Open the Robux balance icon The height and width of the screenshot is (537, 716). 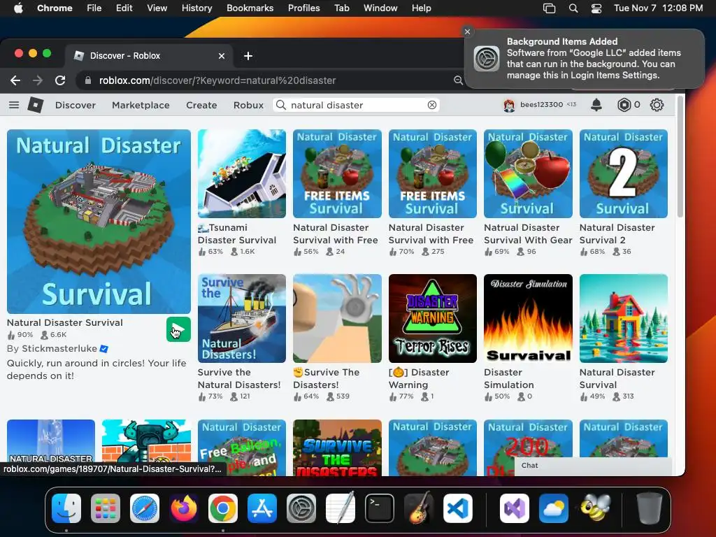[624, 105]
